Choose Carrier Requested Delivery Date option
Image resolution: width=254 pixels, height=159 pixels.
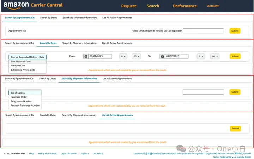pyautogui.click(x=28, y=57)
